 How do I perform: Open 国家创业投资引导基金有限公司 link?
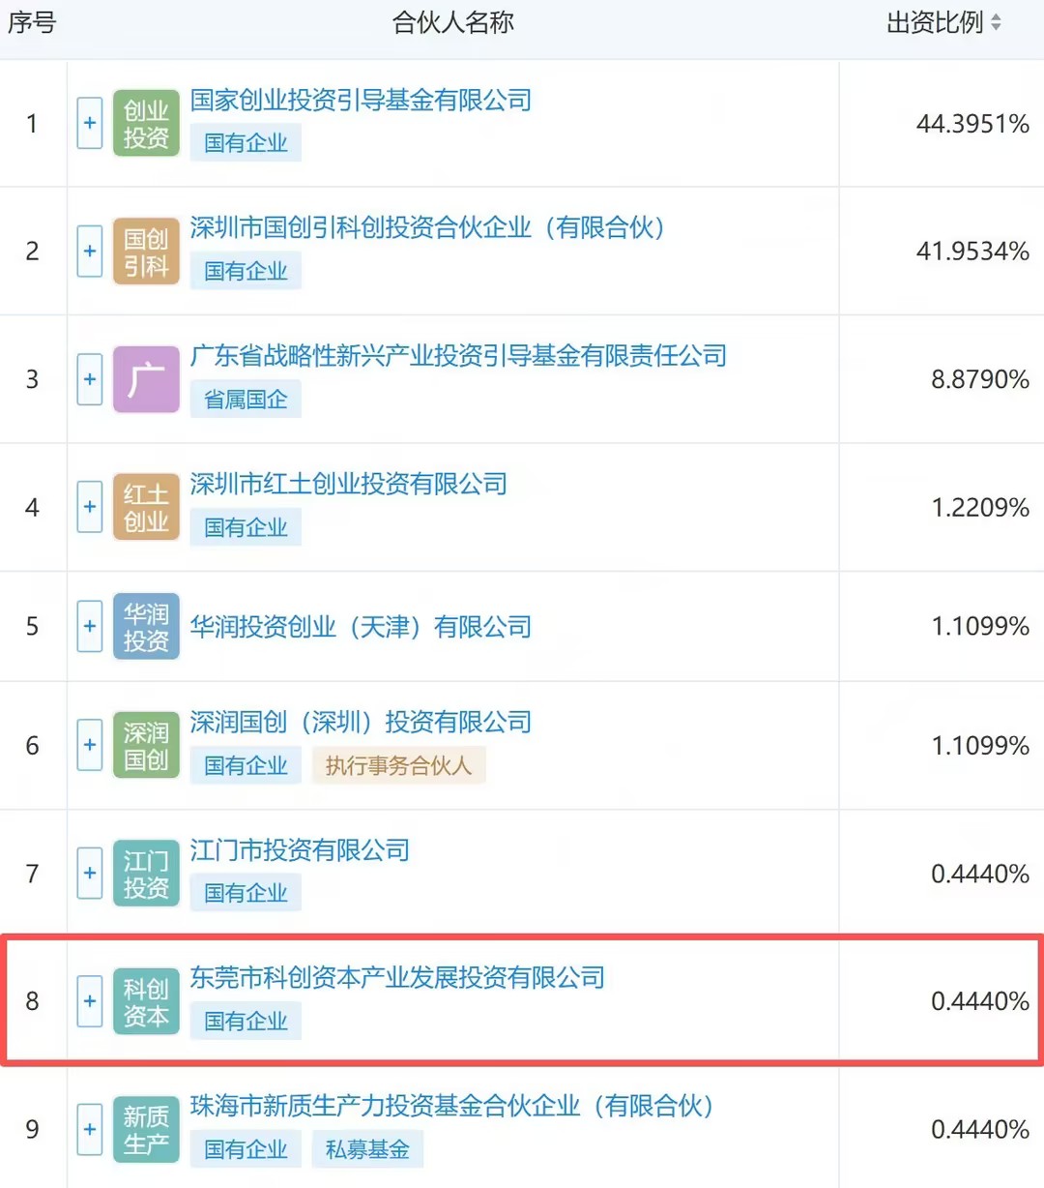361,100
